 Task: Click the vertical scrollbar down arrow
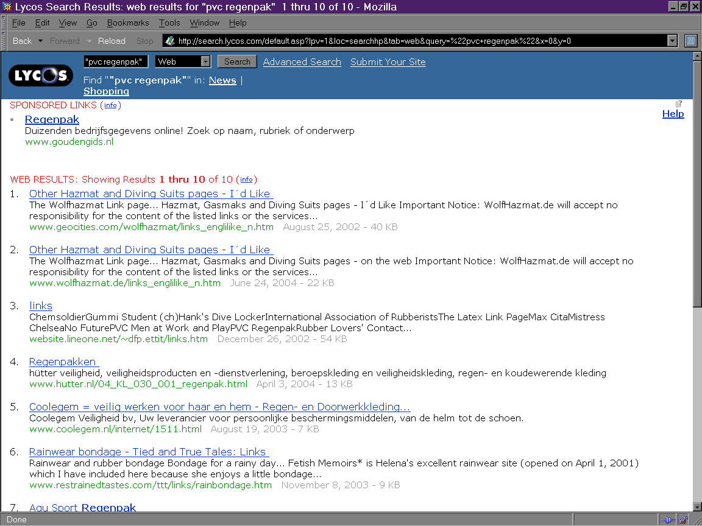[x=697, y=507]
